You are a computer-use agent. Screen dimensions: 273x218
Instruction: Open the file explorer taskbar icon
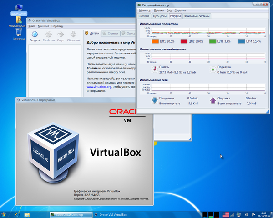pos(27,215)
